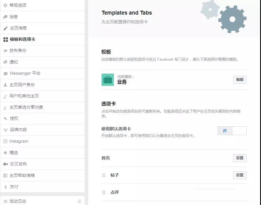Click the dollar sign icon beside 支付

[6, 187]
